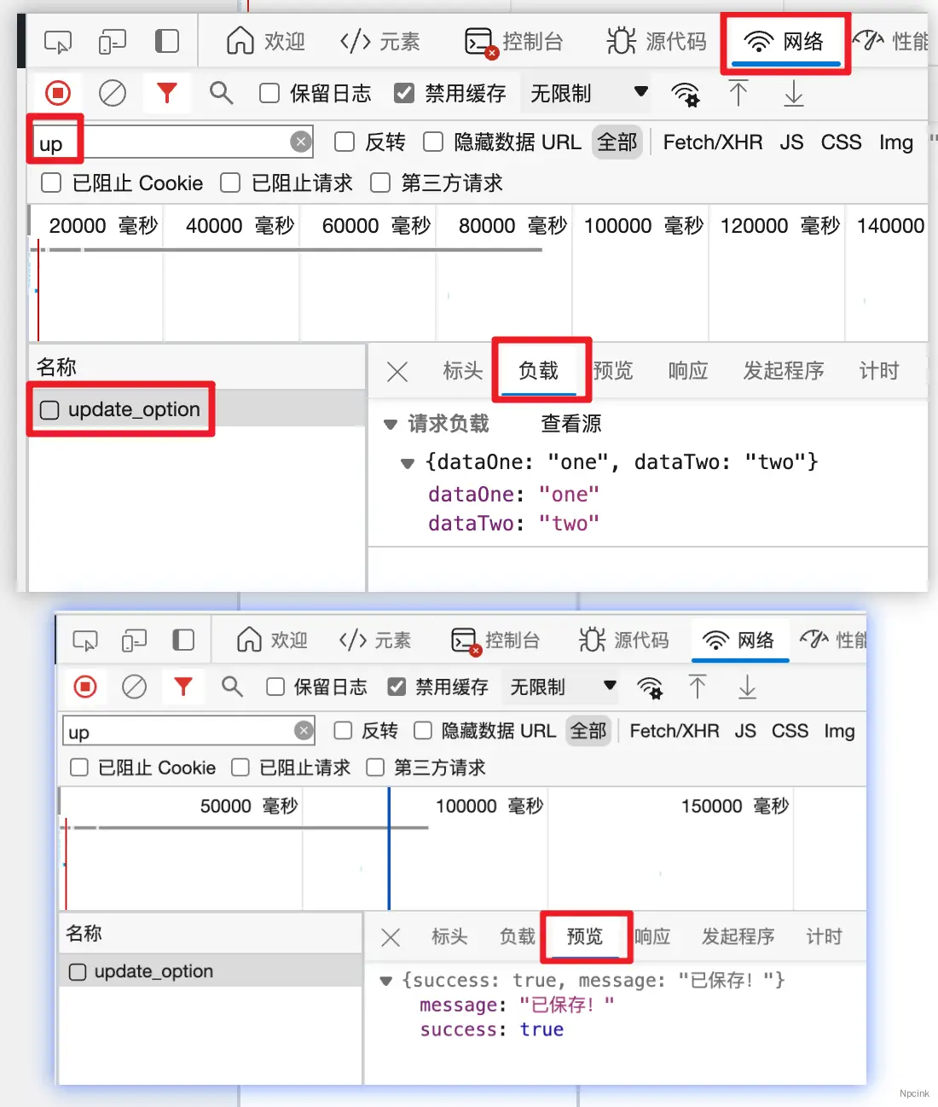Open the 欢迎 tab in top panel
Screen dimensions: 938x1107
click(265, 41)
